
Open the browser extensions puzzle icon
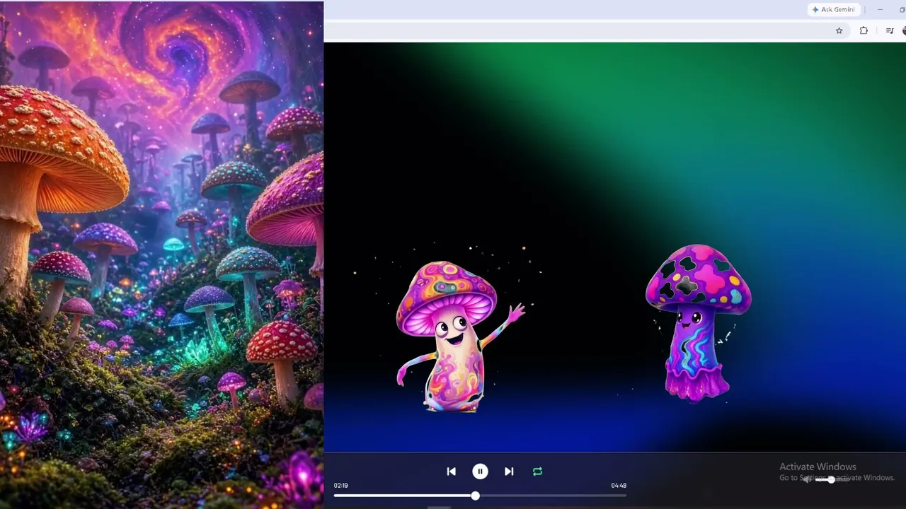(864, 30)
